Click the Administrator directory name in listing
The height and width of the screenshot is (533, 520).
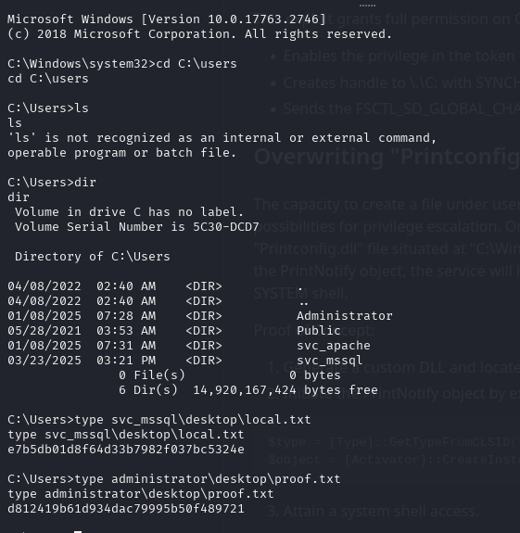coord(345,316)
